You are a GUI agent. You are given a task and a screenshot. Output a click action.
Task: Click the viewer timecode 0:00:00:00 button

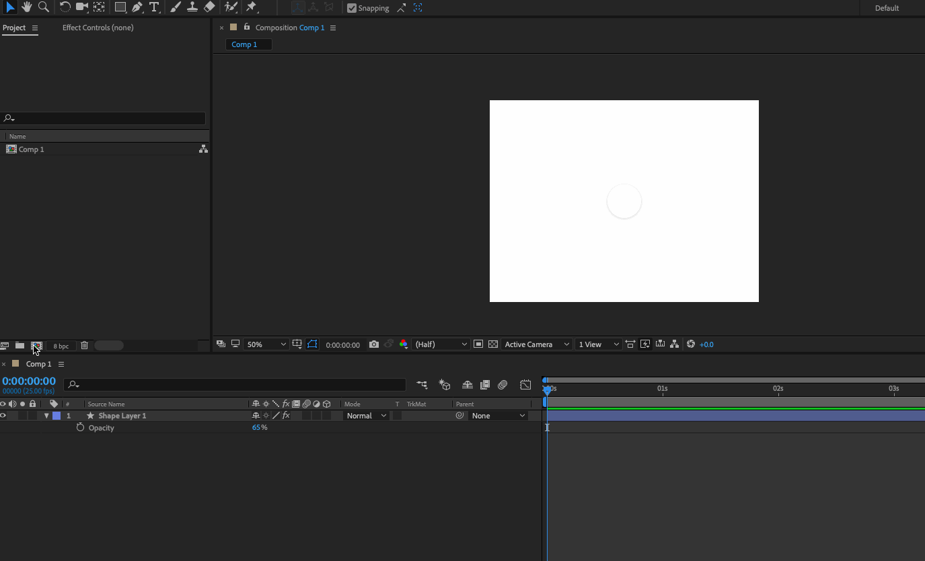343,344
